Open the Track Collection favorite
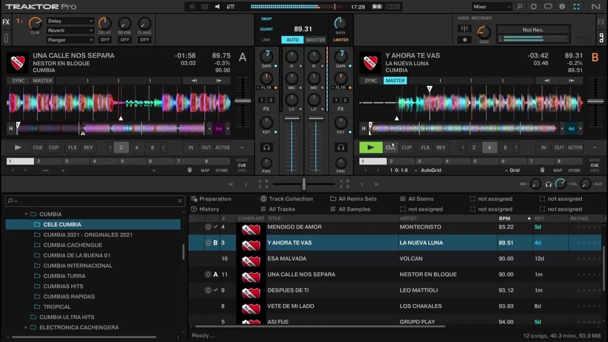The width and height of the screenshot is (608, 342). coord(286,199)
